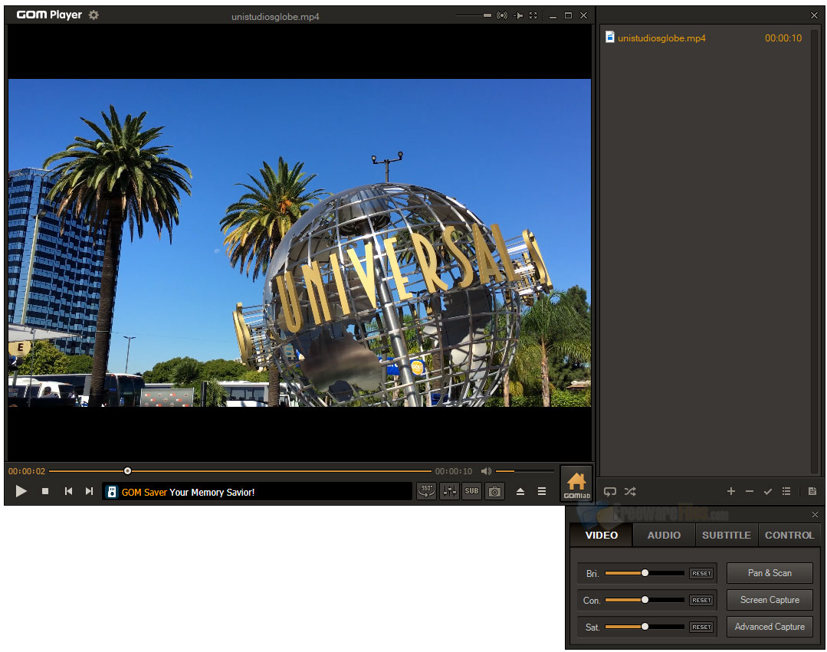Enter fullscreen mode icon
The width and height of the screenshot is (827, 652).
(533, 15)
